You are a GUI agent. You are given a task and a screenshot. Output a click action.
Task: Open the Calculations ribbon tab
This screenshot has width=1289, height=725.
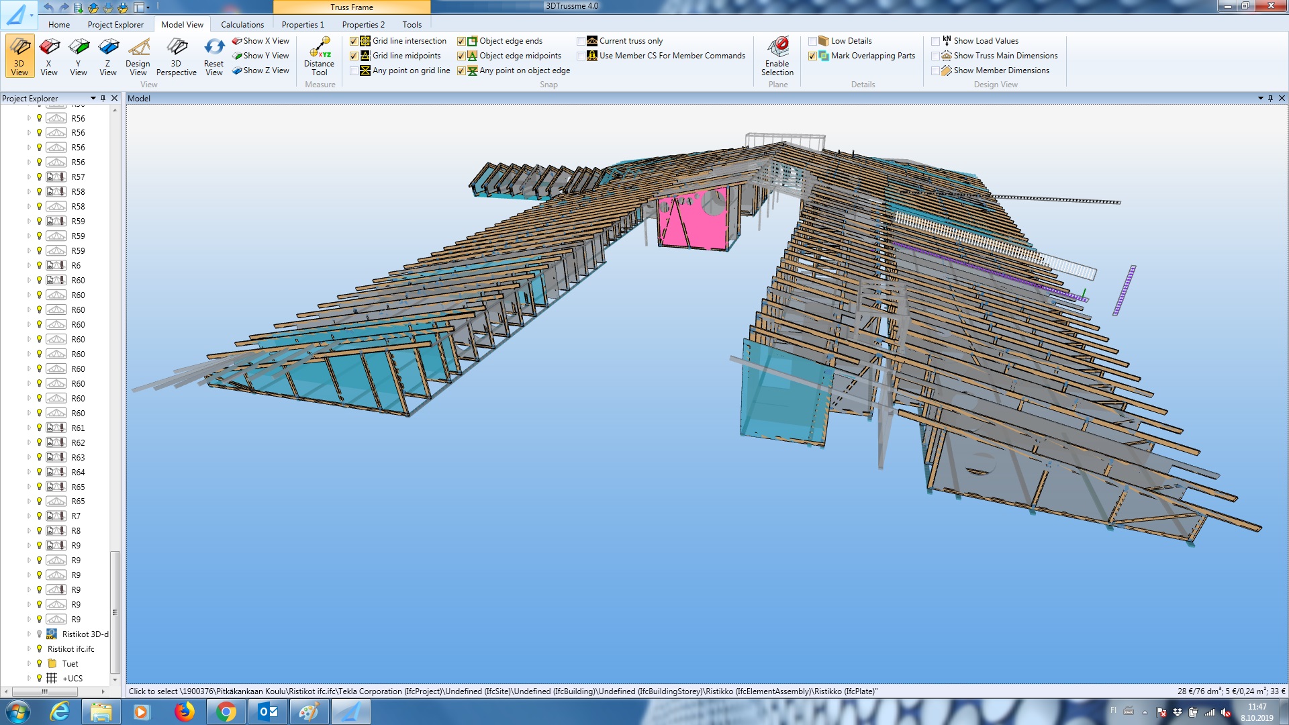242,25
